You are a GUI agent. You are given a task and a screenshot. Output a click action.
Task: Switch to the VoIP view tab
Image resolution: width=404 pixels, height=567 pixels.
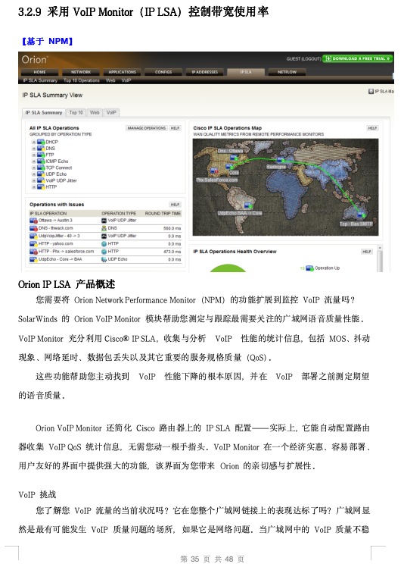tap(111, 112)
